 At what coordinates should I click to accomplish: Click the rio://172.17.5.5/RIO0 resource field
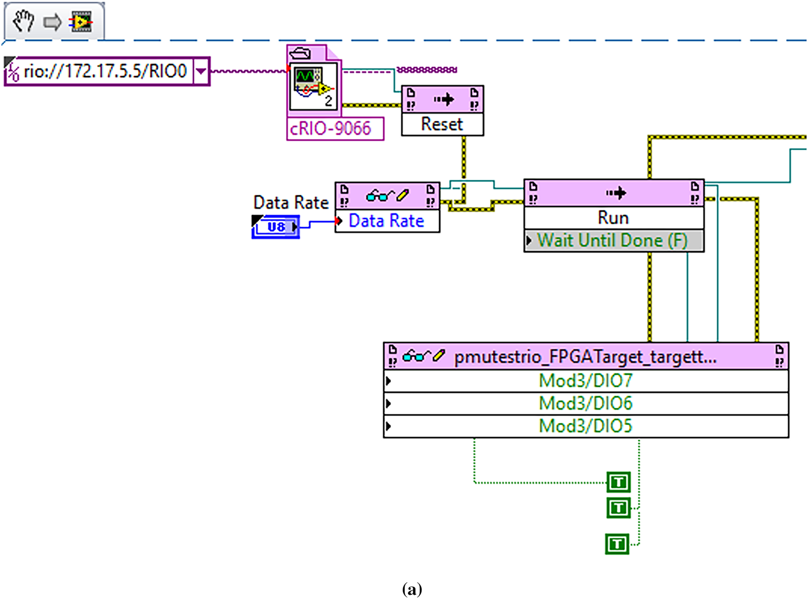coord(105,71)
